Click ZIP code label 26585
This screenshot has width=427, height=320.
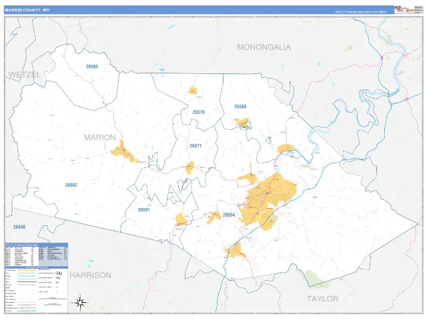92,67
